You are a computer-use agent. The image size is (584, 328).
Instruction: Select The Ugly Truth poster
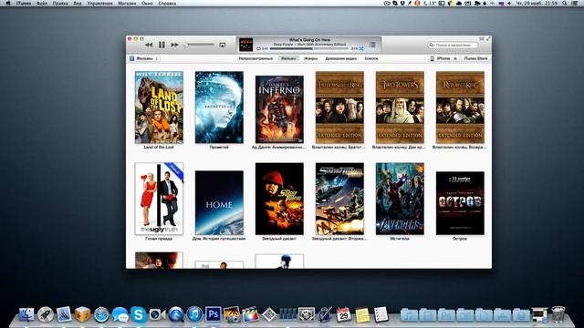point(159,199)
